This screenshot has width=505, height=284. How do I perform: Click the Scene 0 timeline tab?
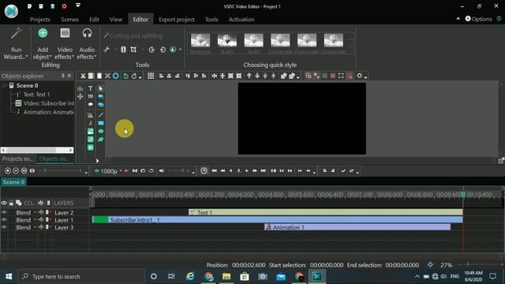coord(13,182)
